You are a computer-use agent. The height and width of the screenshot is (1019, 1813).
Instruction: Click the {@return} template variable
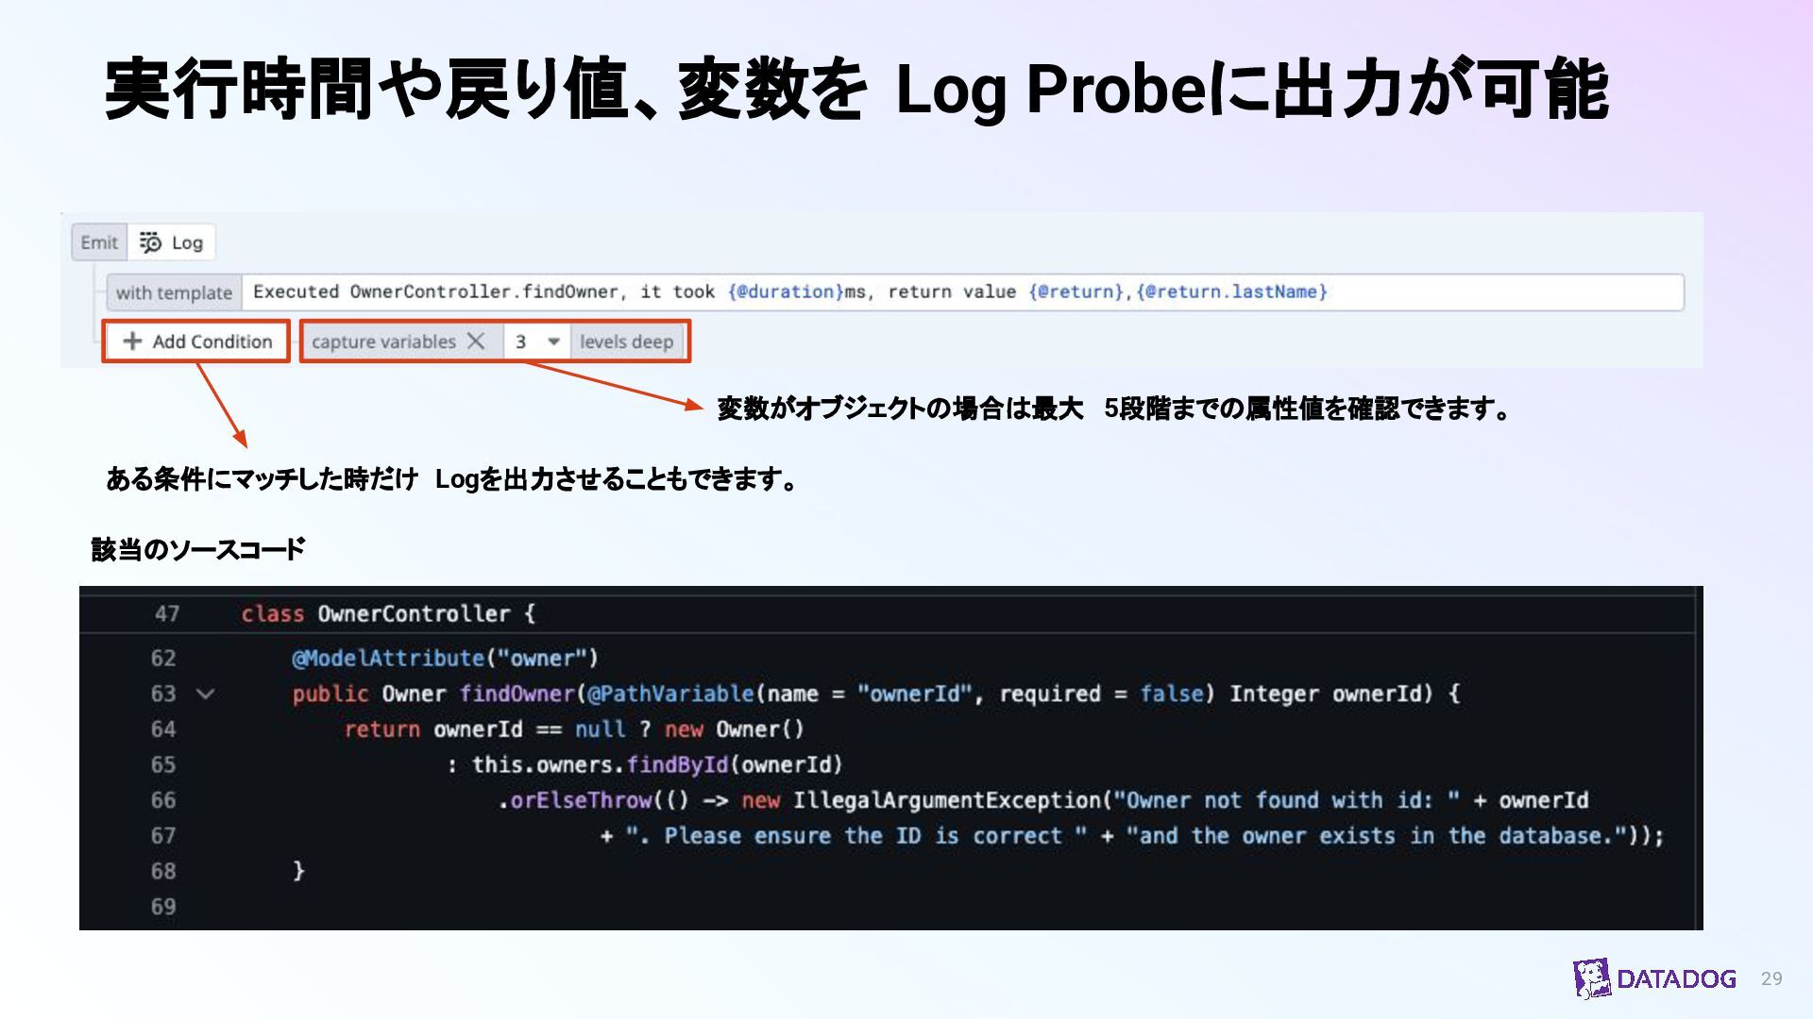tap(1076, 292)
